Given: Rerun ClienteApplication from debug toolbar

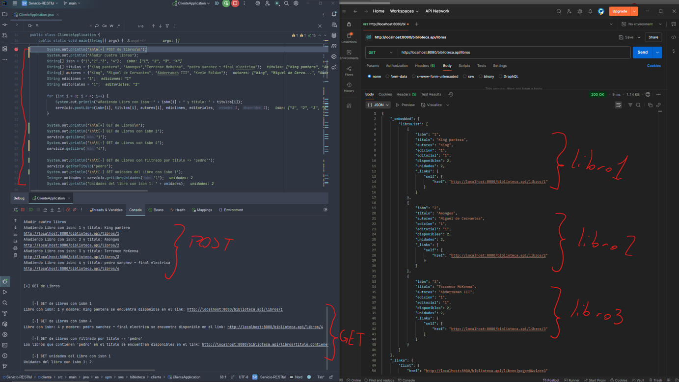Looking at the screenshot, I should [16, 210].
